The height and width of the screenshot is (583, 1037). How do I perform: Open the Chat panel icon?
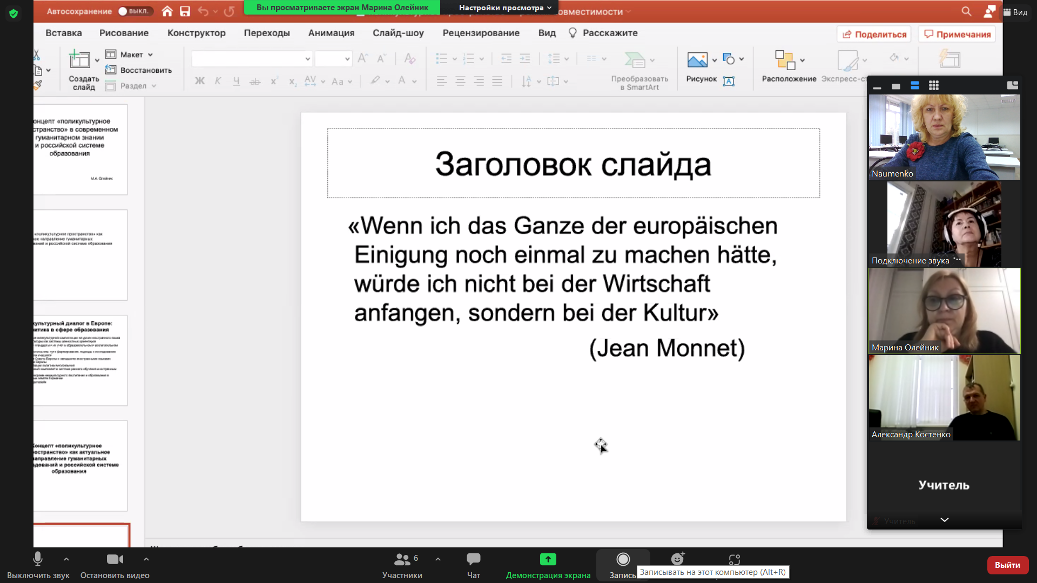474,560
